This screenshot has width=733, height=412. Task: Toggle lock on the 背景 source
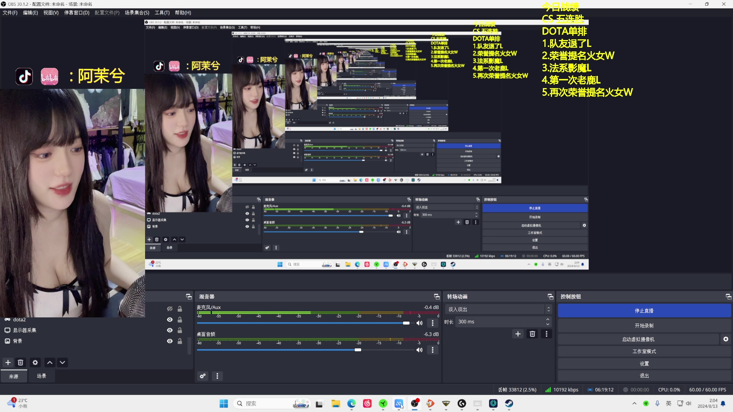click(180, 341)
